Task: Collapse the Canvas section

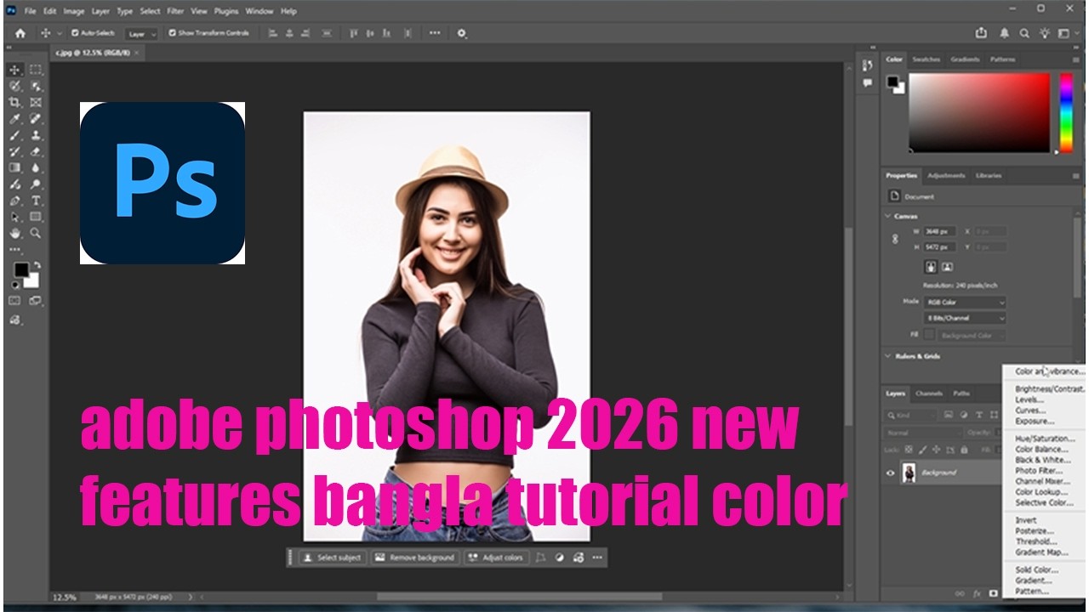Action: pos(887,216)
